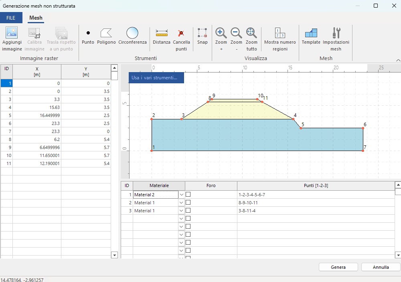Click the points table scroll-down arrow

(x=114, y=255)
